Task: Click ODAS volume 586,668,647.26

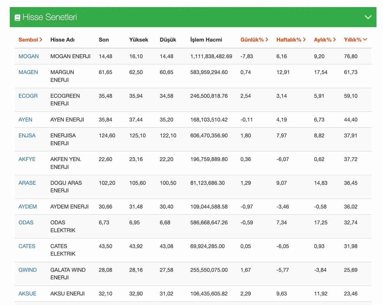Action: [209, 222]
